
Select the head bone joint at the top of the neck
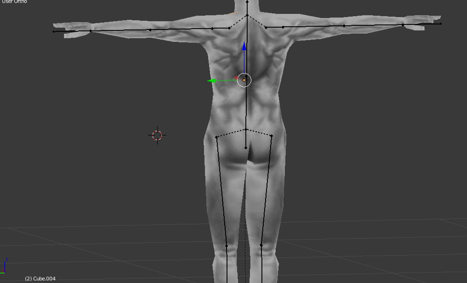tap(247, 2)
